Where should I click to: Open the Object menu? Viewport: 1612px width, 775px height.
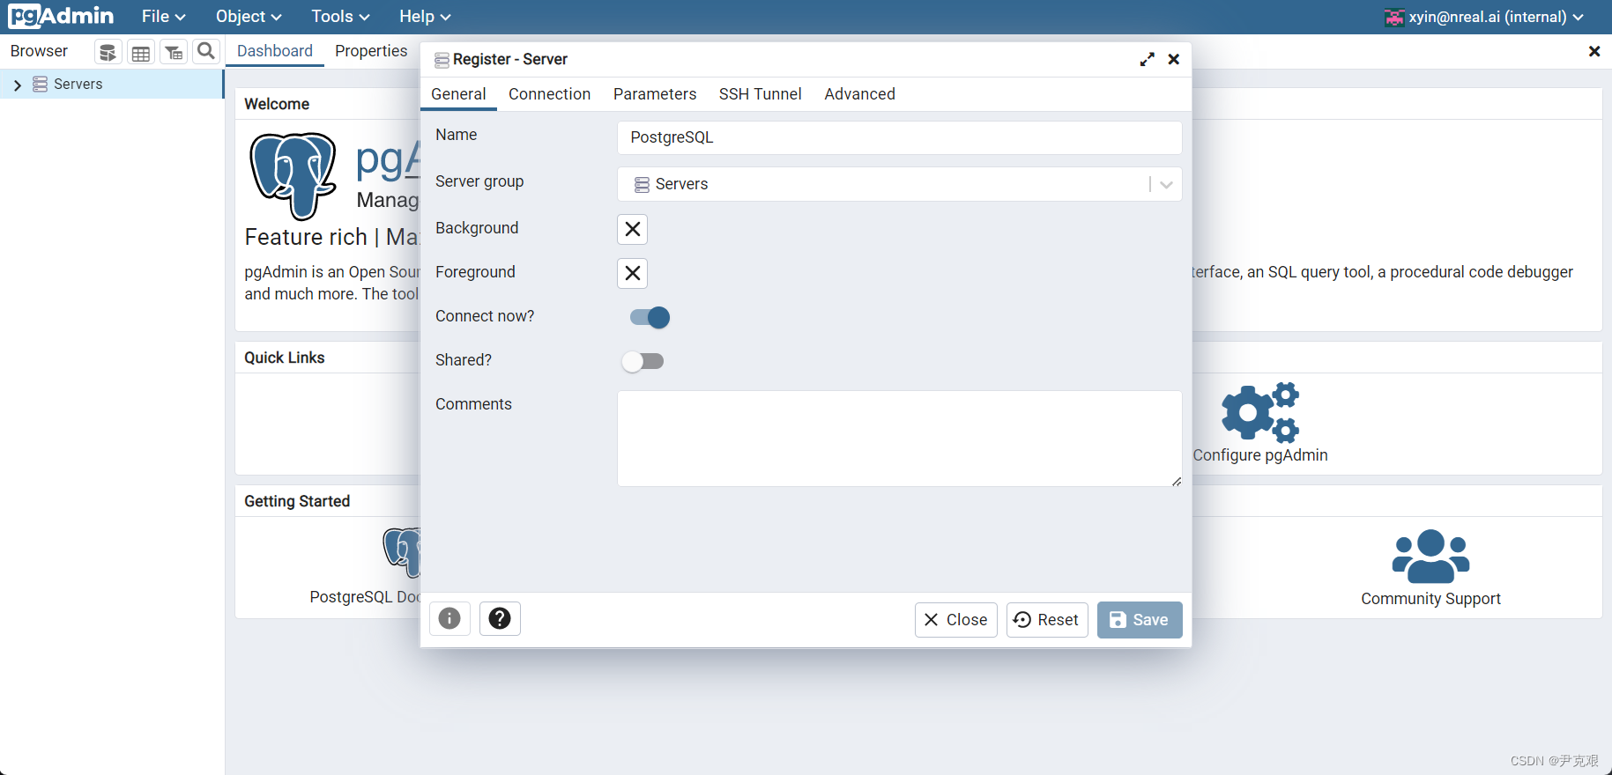coord(249,17)
